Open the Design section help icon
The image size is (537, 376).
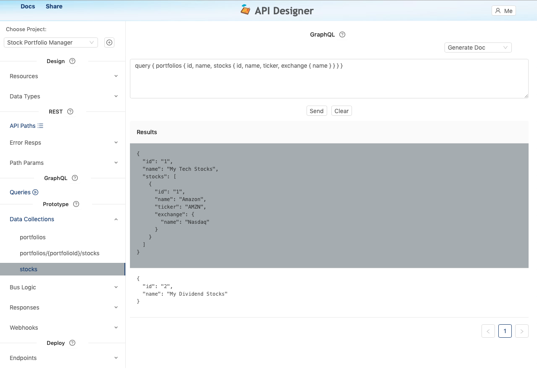[72, 61]
